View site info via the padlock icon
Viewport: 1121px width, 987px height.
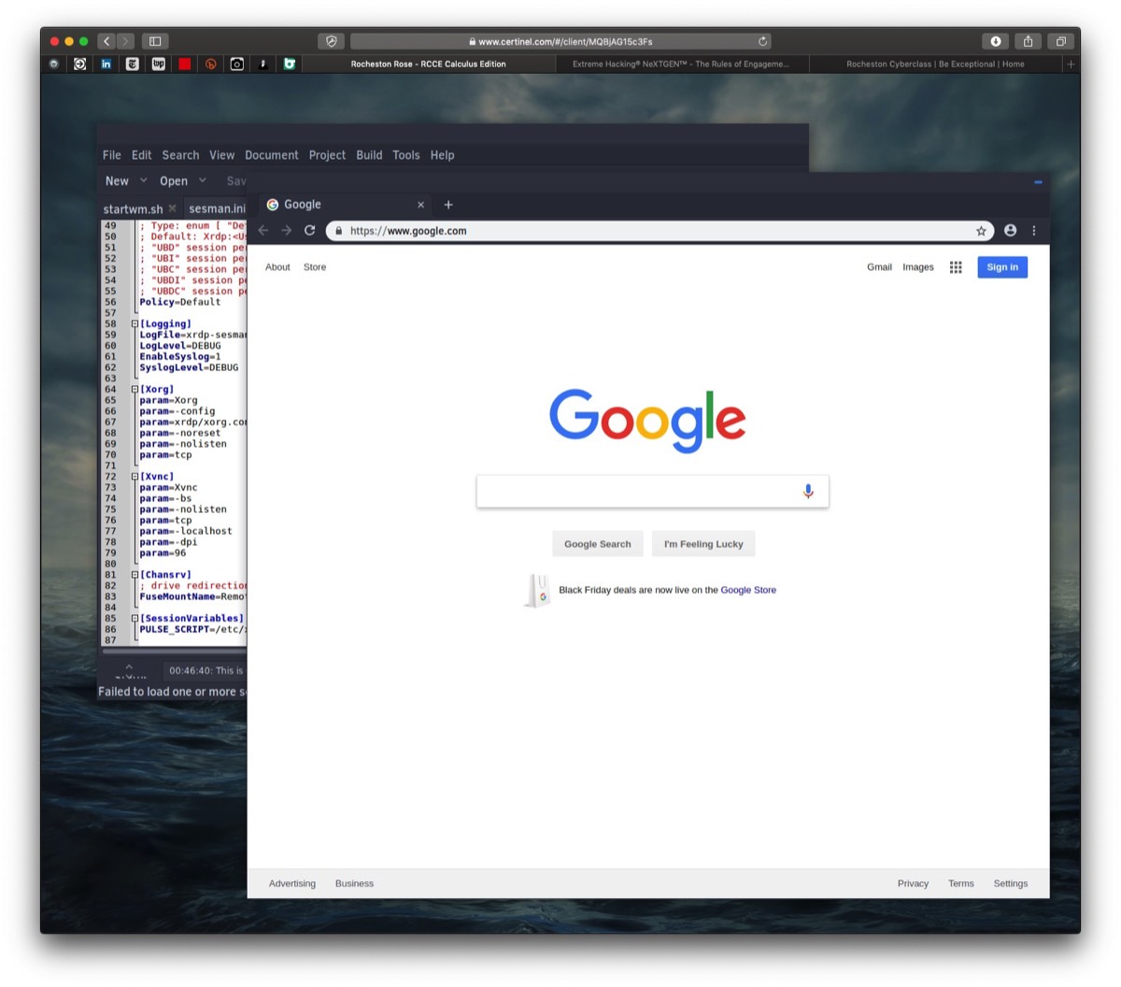coord(338,231)
